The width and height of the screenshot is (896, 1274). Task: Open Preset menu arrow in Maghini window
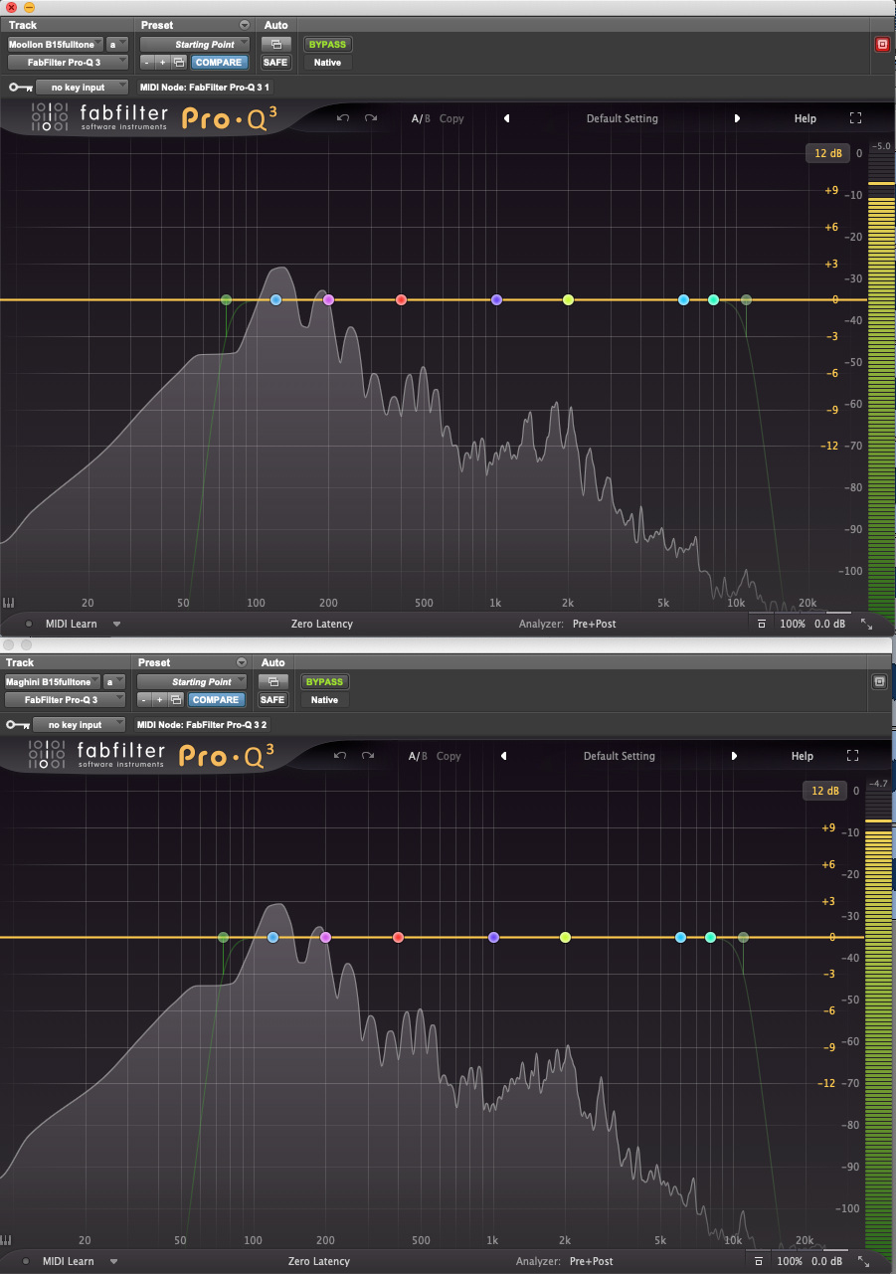[242, 662]
